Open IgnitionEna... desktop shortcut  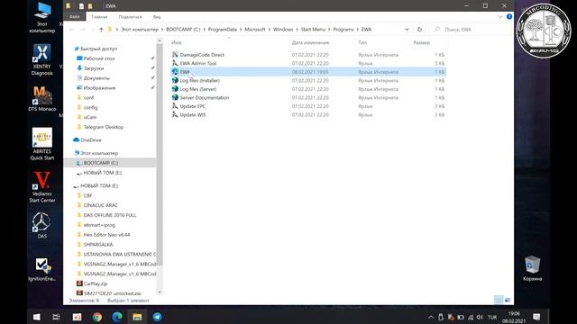(42, 269)
